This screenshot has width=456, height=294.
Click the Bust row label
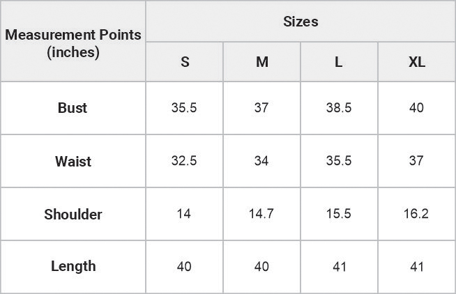(73, 108)
